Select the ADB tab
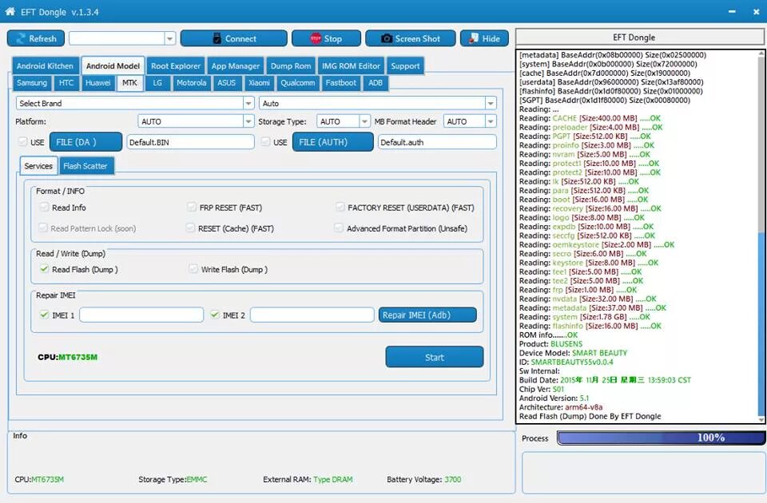Screen dimensions: 767x503 coord(376,83)
